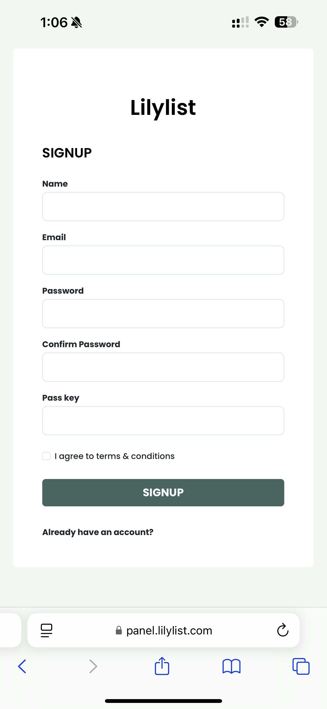327x709 pixels.
Task: Open Safari bookmarks book icon
Action: click(231, 666)
